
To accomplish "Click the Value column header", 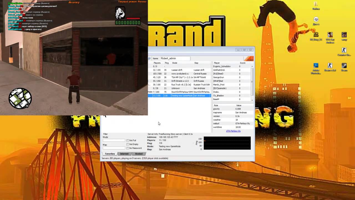I will (244, 105).
